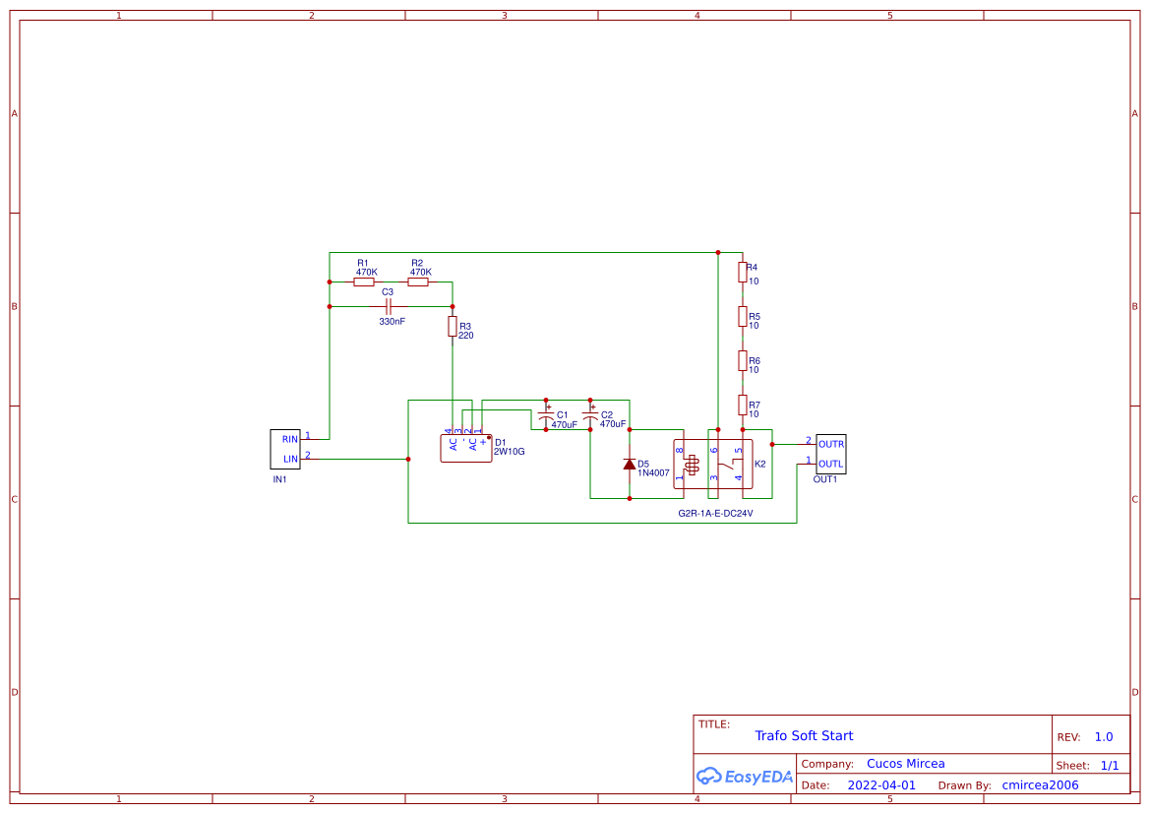1150x814 pixels.
Task: Select bridge rectifier D1 2W10G
Action: click(466, 446)
